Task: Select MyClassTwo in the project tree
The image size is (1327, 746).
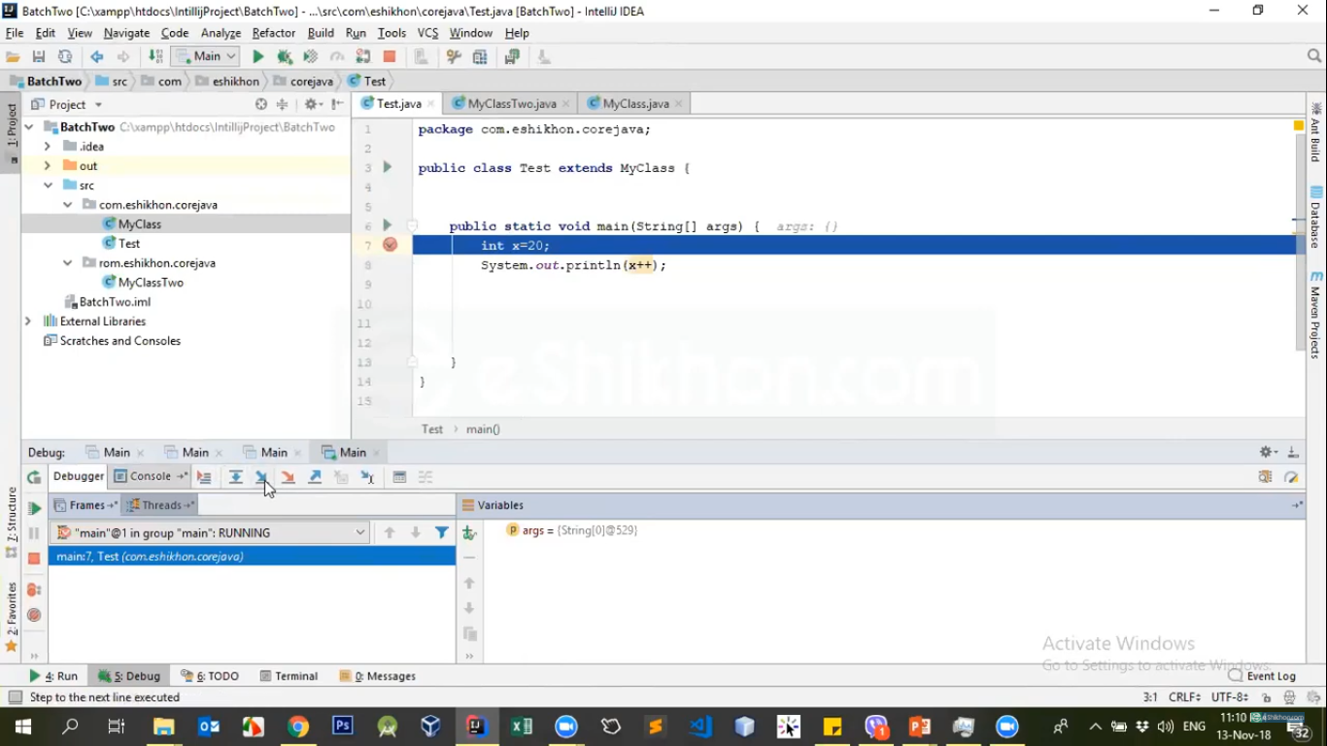Action: [x=151, y=283]
